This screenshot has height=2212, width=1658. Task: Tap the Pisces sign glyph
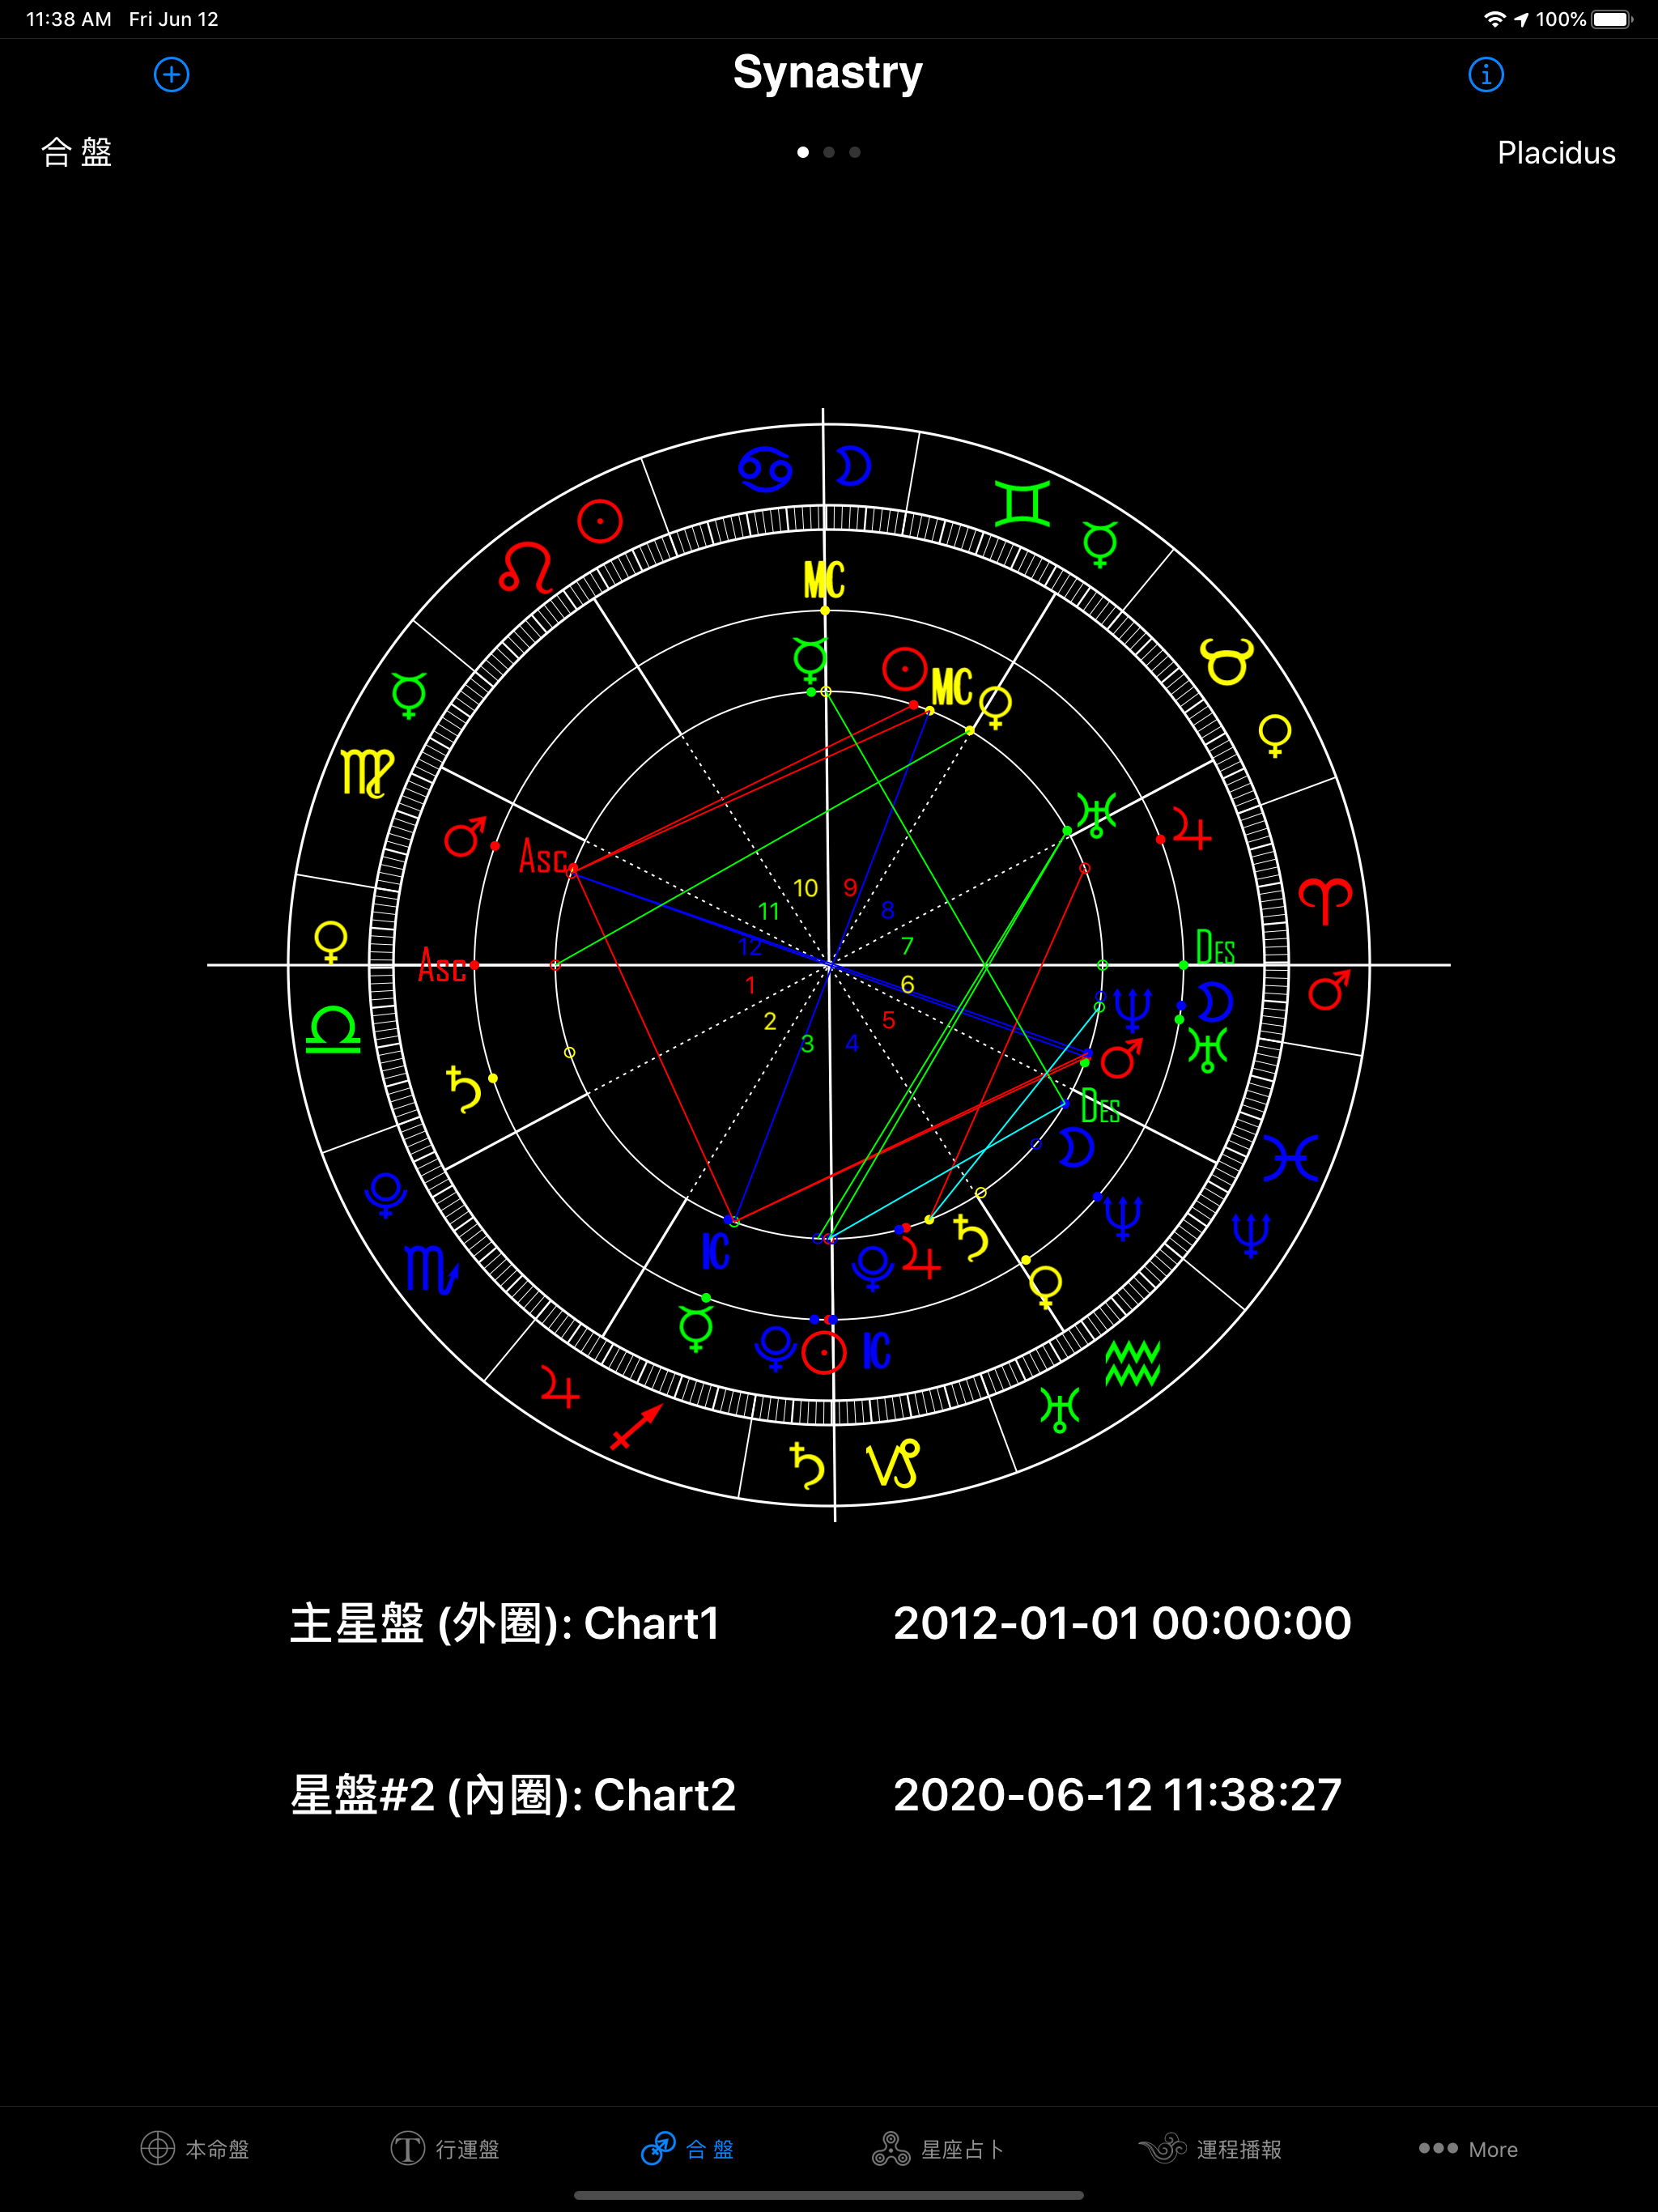tap(1291, 1158)
